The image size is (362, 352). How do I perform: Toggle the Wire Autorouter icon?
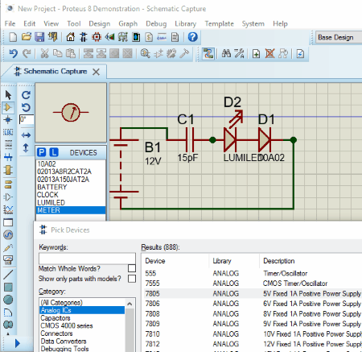208,53
